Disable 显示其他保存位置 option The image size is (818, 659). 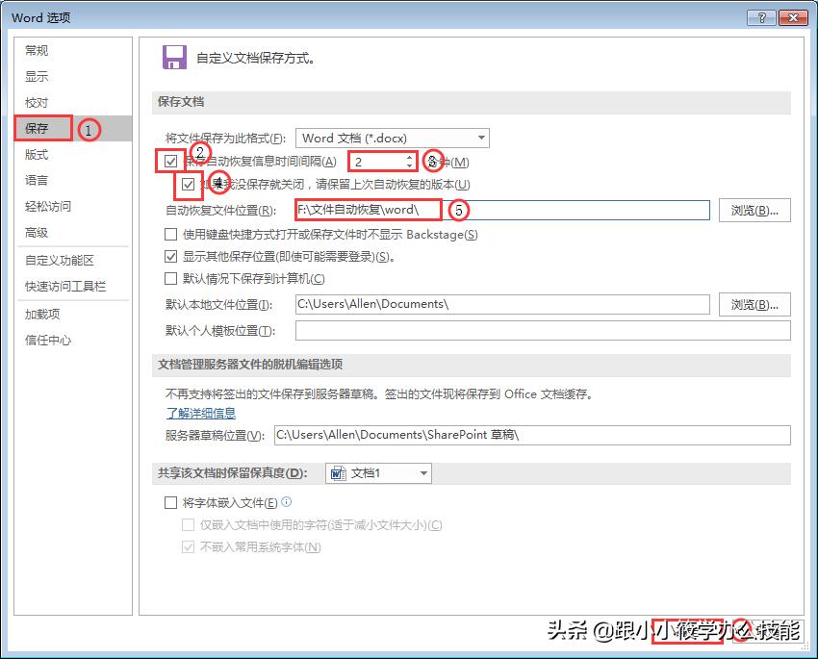[x=168, y=259]
